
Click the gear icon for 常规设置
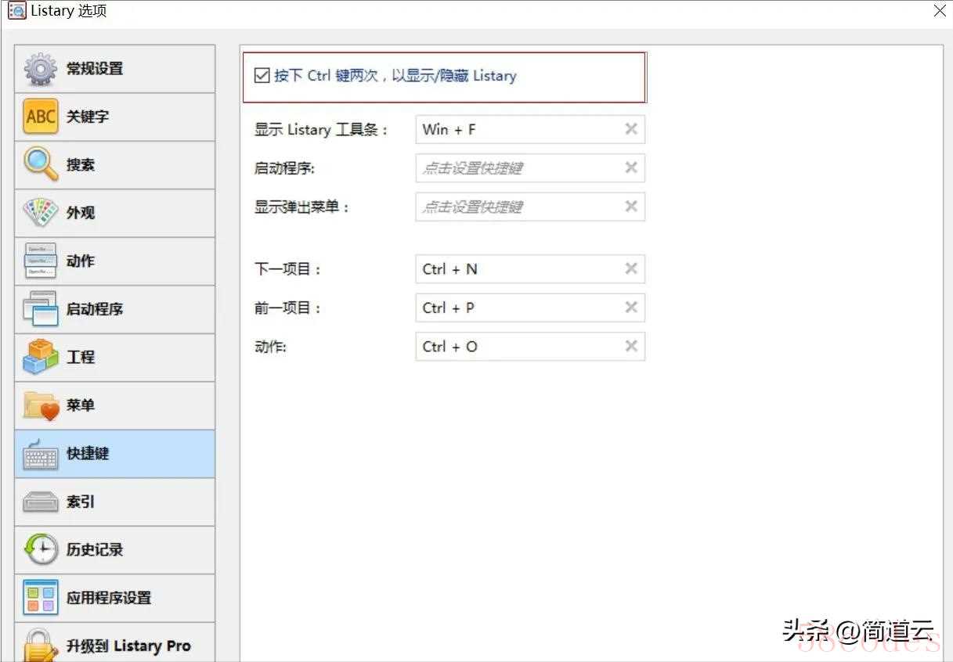[x=40, y=69]
